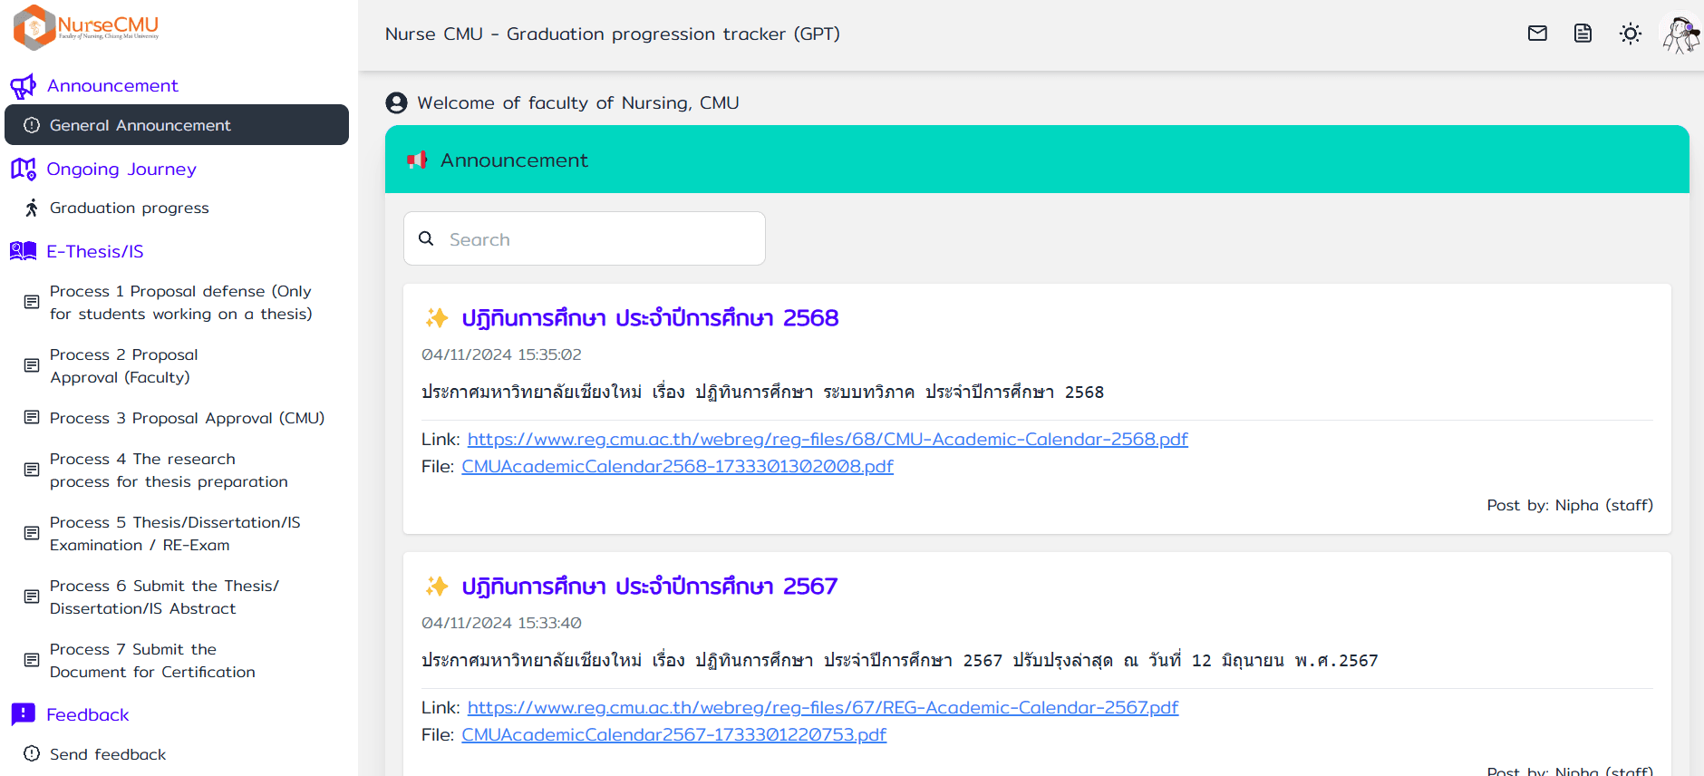Click the Ongoing Journey map icon
Viewport: 1704px width, 776px height.
[x=23, y=170]
